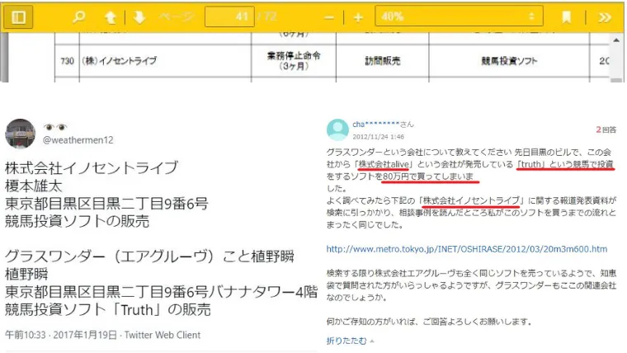Go to the next PDF page
Image resolution: width=627 pixels, height=353 pixels.
click(x=139, y=17)
